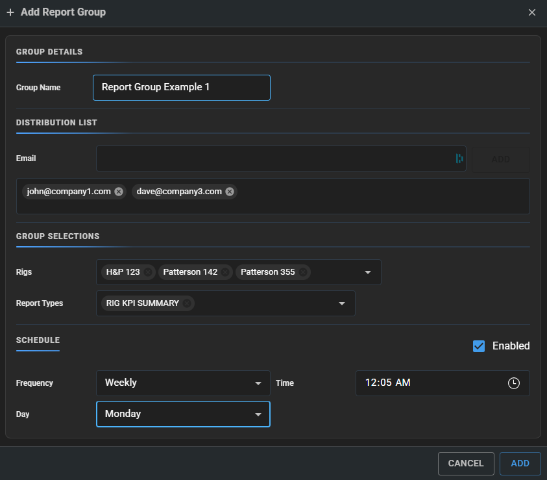Open the Day Monday dropdown
The image size is (547, 480).
pyautogui.click(x=183, y=414)
